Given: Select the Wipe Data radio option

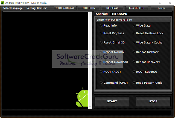Looking at the screenshot, I should [x=141, y=26].
